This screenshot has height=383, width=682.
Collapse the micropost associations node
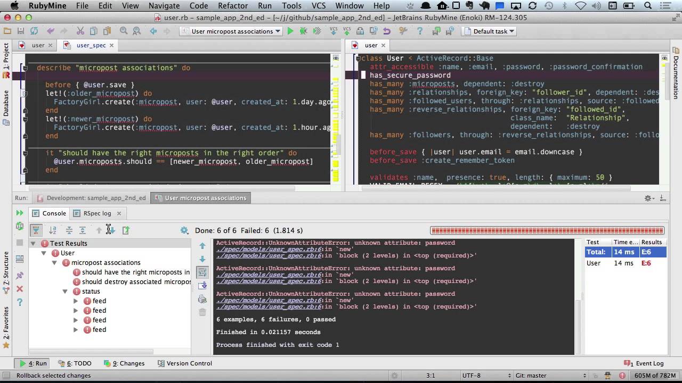54,263
